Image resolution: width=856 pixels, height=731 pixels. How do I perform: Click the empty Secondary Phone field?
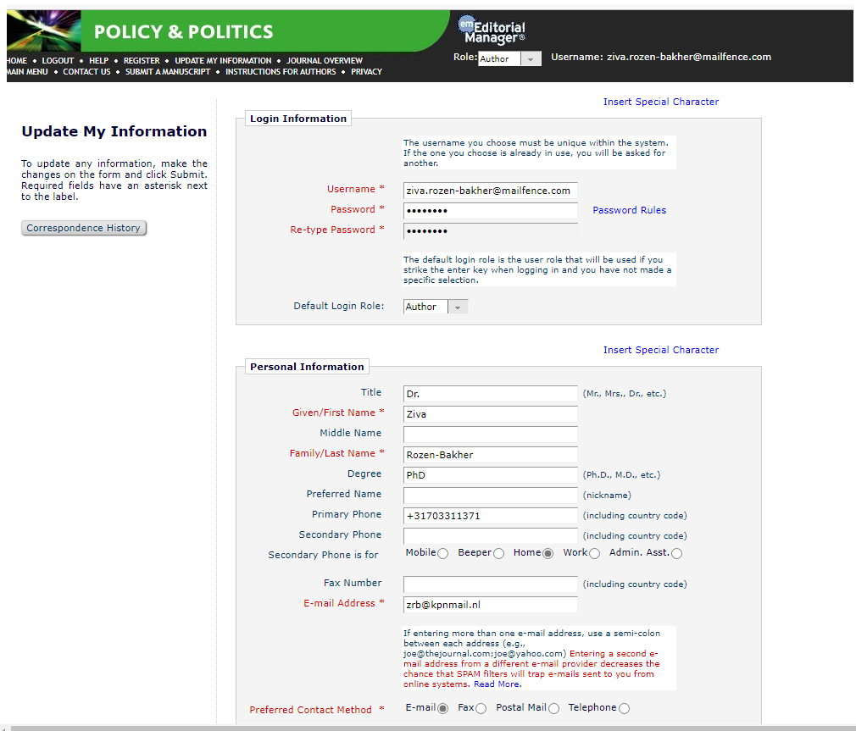point(490,535)
